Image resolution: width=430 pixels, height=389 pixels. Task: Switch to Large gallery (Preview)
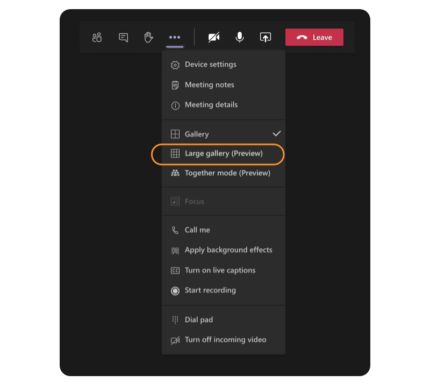coord(224,154)
